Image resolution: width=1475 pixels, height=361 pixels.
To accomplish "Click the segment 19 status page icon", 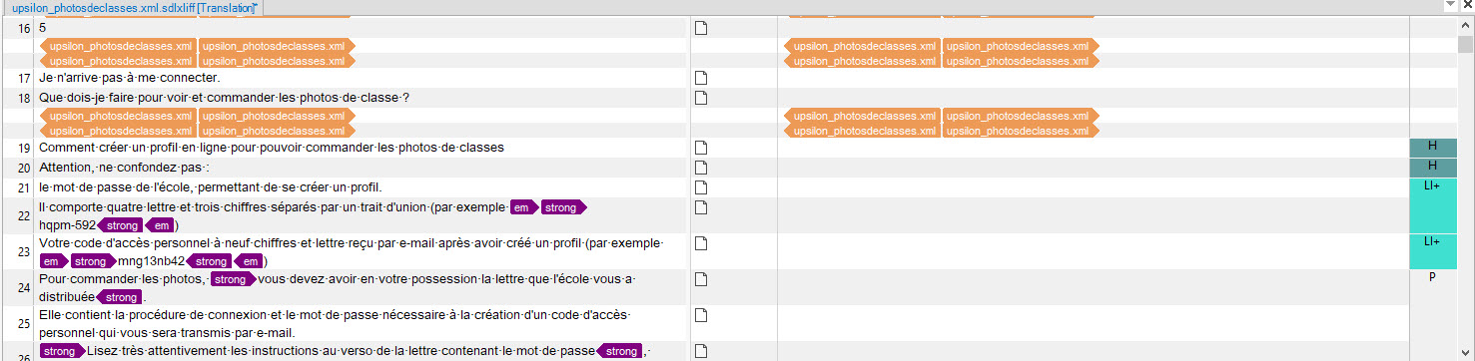I will point(701,148).
